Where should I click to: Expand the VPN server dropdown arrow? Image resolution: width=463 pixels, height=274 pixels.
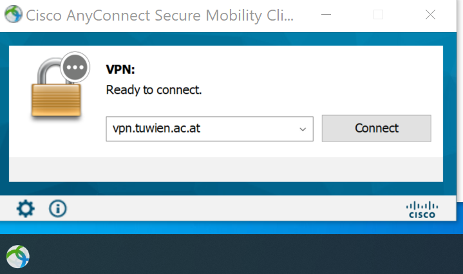[303, 129]
